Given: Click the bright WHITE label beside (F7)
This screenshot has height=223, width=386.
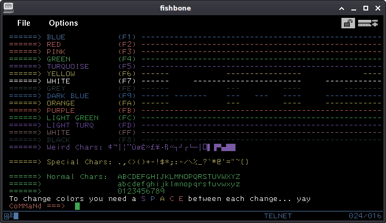Looking at the screenshot, I should 59,81.
